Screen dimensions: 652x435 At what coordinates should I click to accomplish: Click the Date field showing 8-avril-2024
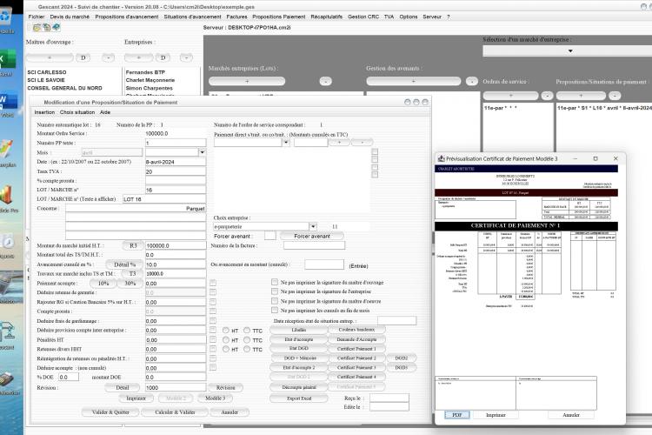point(175,162)
